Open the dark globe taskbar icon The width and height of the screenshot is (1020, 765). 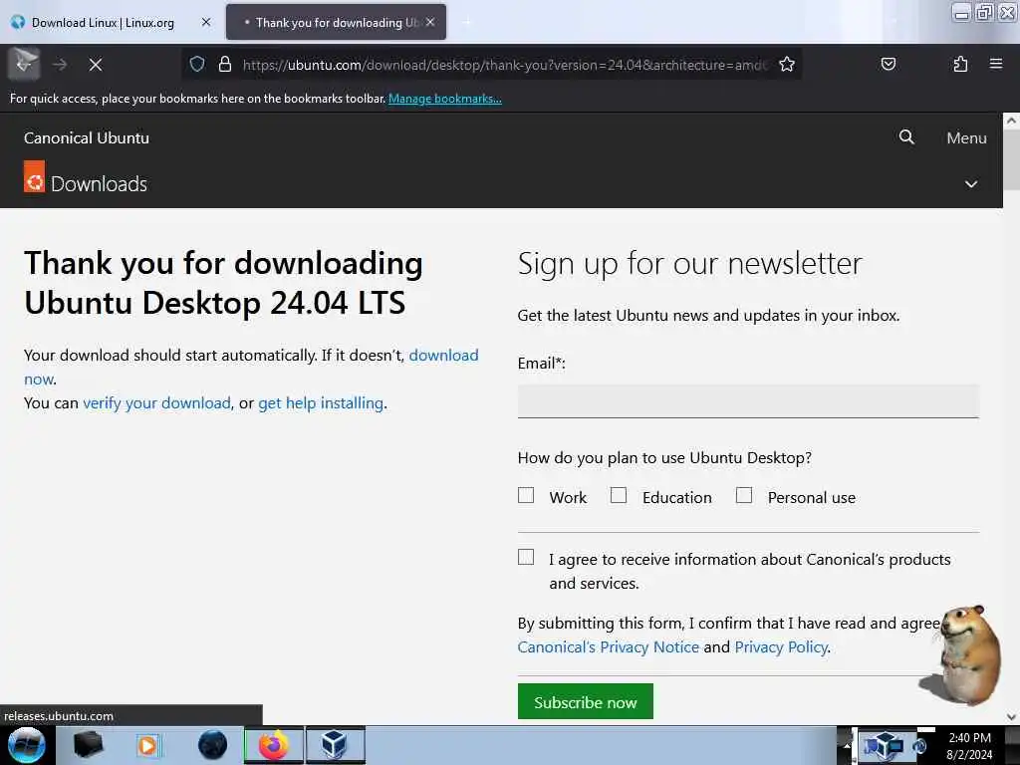(x=212, y=745)
